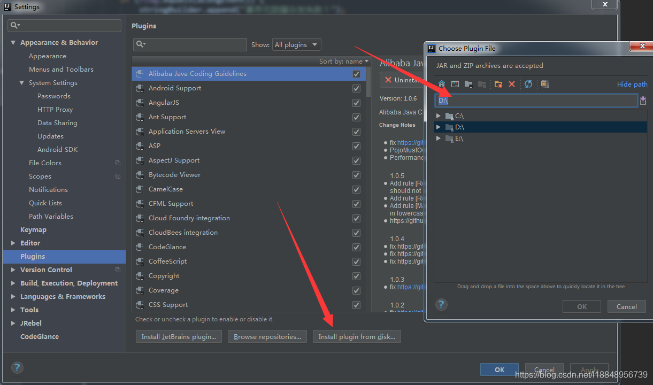Viewport: 653px width, 385px height.
Task: Click Install plugin from disk... button
Action: point(357,337)
